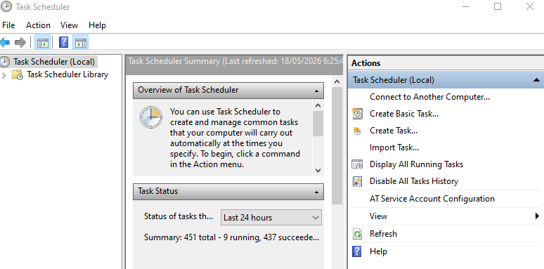Collapse the Task Scheduler (Local) actions group
Image resolution: width=544 pixels, height=269 pixels.
pos(536,80)
